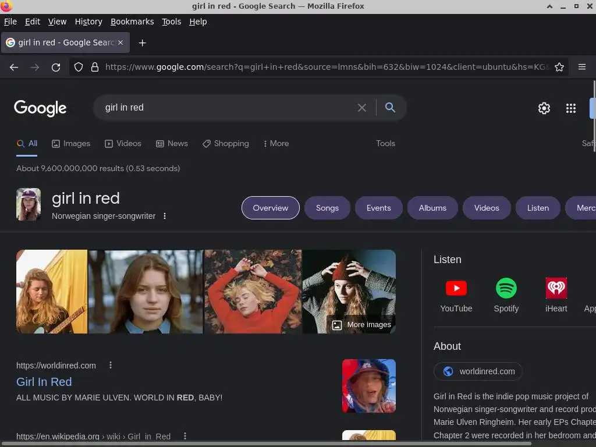Screen dimensions: 596x447
Task: Select the Songs chip
Action: [327, 208]
